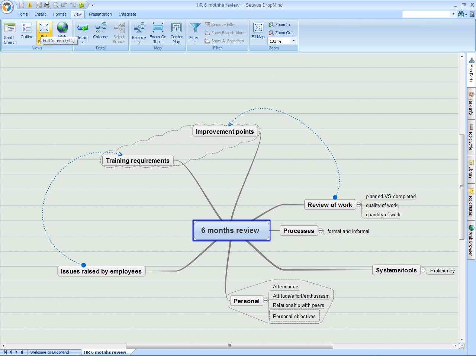Image resolution: width=476 pixels, height=356 pixels.
Task: Save the map using the floppy disk icon
Action: point(38,5)
